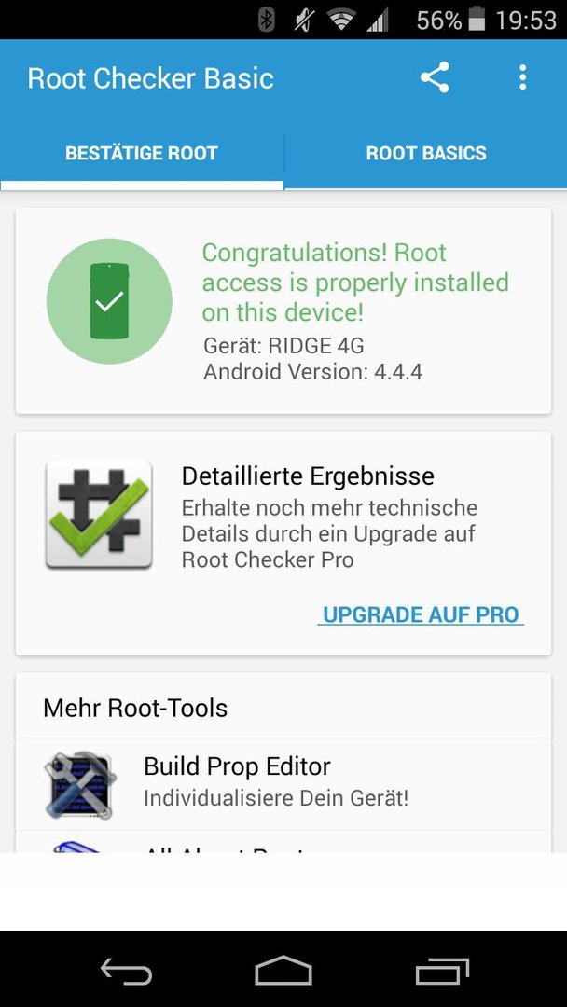This screenshot has height=1007, width=567.
Task: Tap the muted sound status icon
Action: (302, 21)
